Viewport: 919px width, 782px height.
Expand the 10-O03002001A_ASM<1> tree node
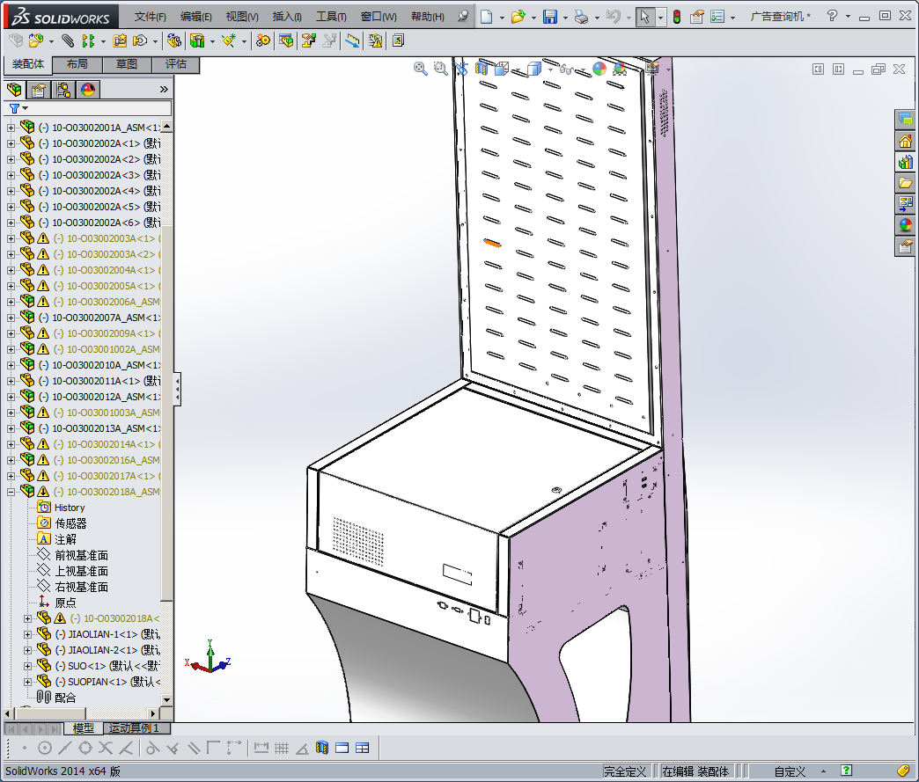pos(11,128)
